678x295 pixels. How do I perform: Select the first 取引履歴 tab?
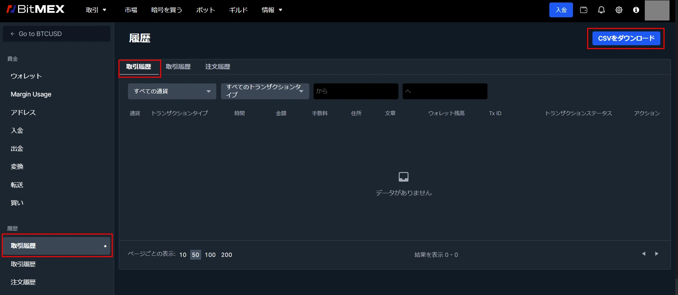[x=139, y=67]
